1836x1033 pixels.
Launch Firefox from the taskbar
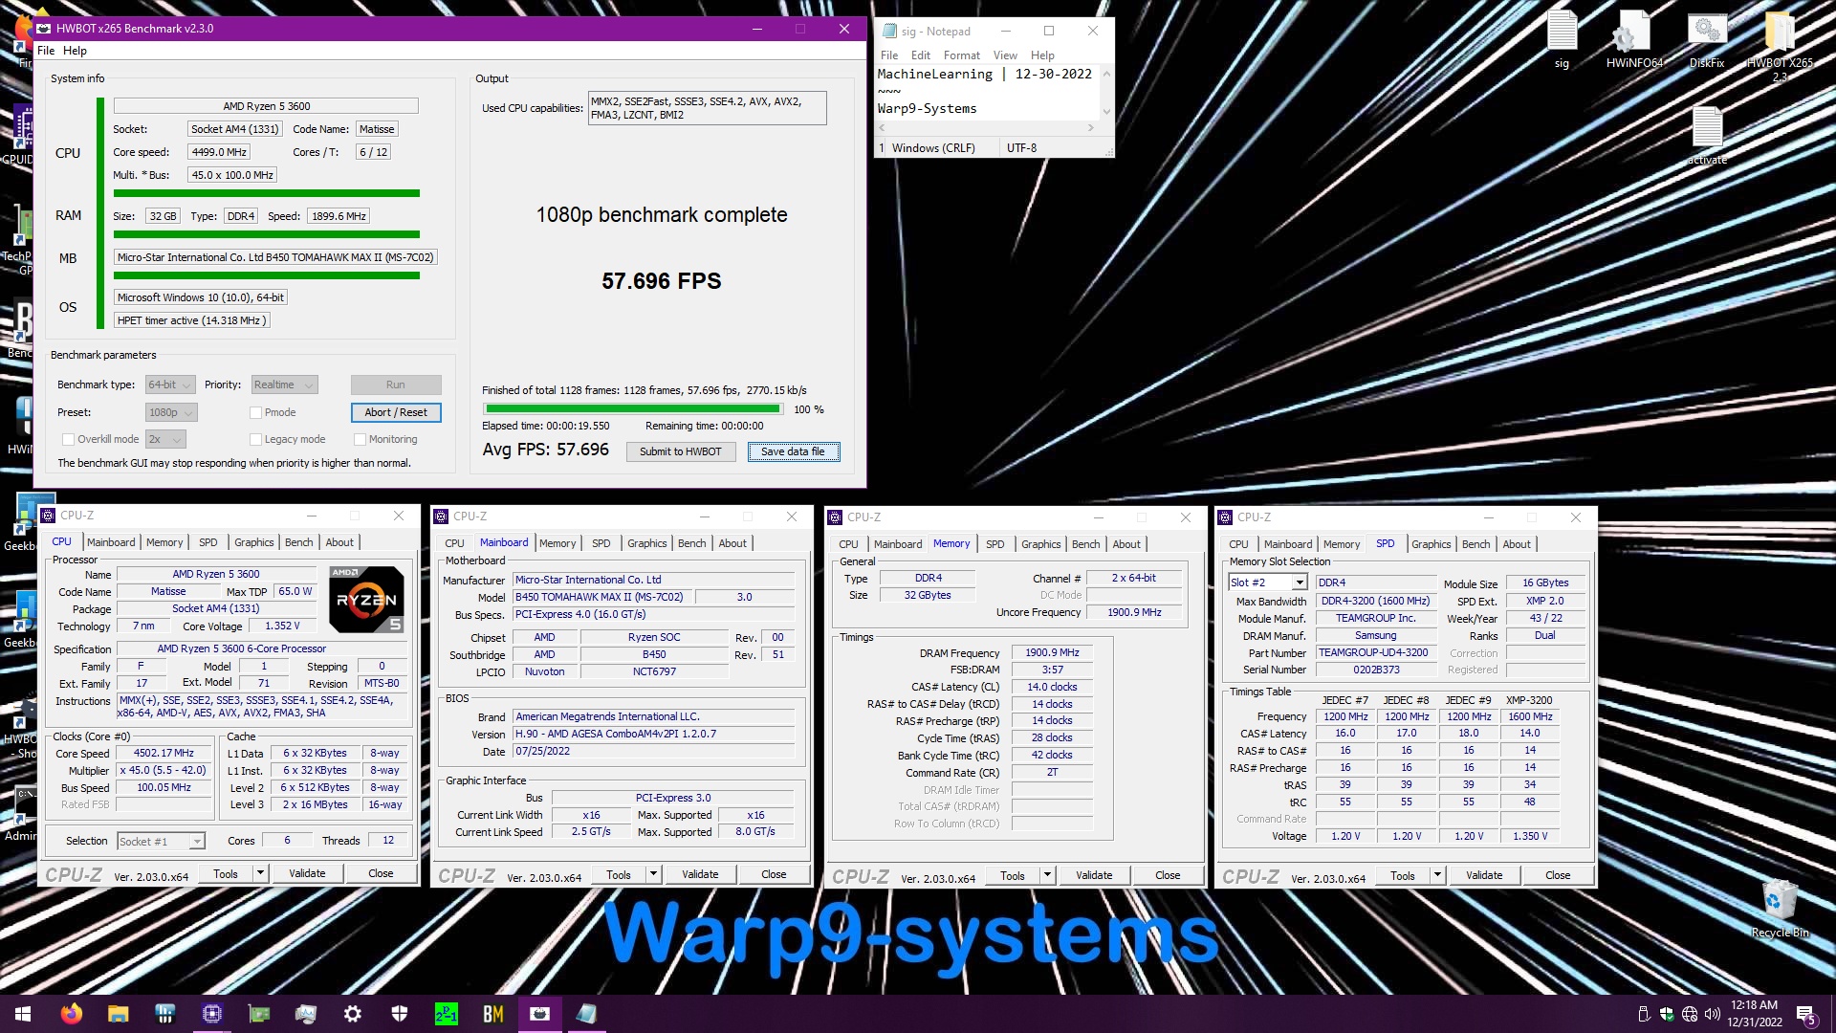[x=72, y=1014]
